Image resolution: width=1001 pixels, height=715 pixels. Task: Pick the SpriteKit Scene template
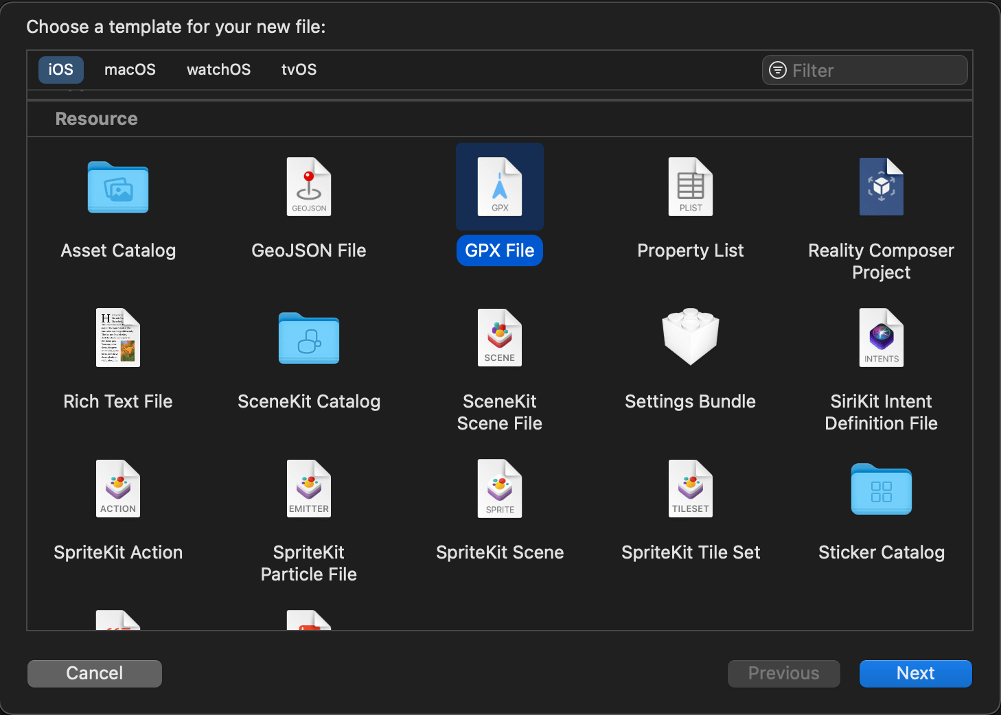point(499,489)
